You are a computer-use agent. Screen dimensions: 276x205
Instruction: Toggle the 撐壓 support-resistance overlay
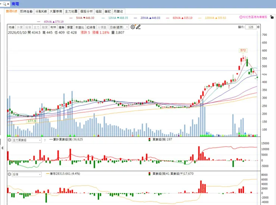[70, 27]
